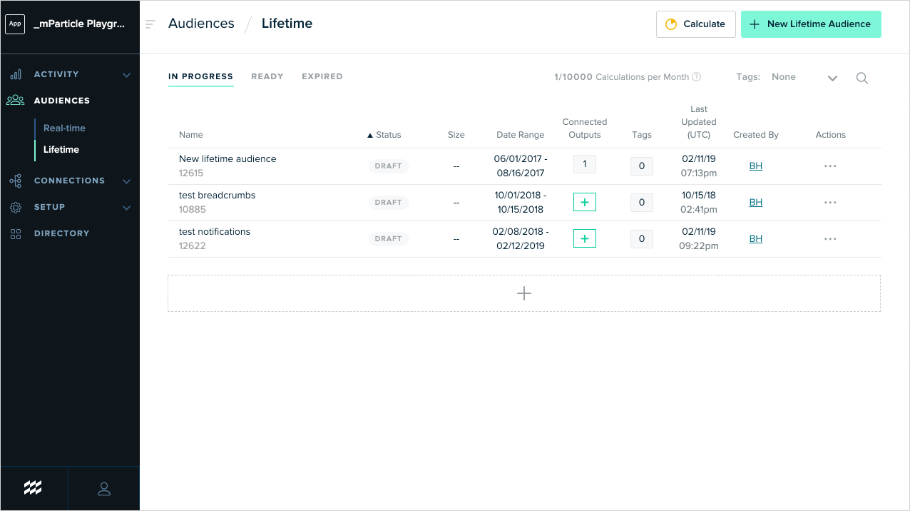The height and width of the screenshot is (511, 910).
Task: Click the Date Range column header
Action: 521,135
